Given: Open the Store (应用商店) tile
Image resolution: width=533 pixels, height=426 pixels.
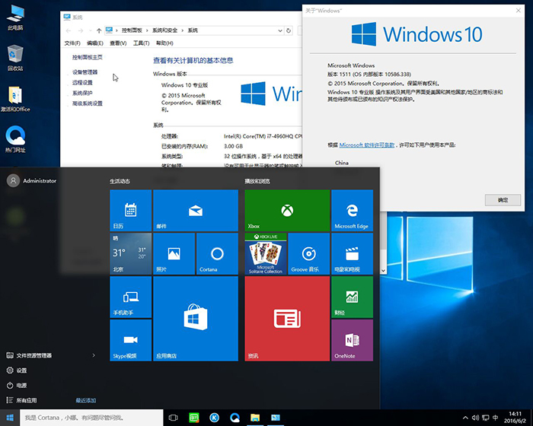Looking at the screenshot, I should pos(196,319).
